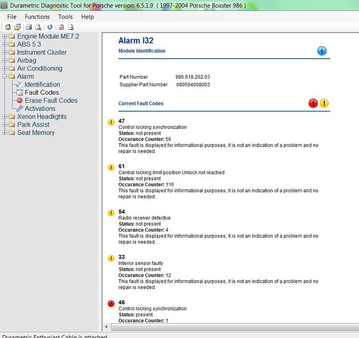The height and width of the screenshot is (338, 359).
Task: Click the blue info icon beside Module Identification
Action: pos(322,51)
